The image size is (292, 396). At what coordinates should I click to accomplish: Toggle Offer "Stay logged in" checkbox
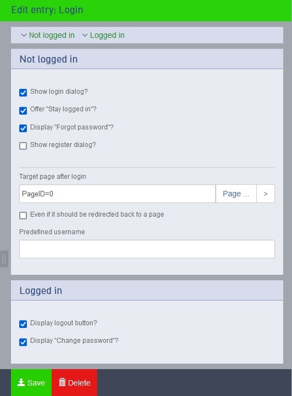pyautogui.click(x=23, y=110)
